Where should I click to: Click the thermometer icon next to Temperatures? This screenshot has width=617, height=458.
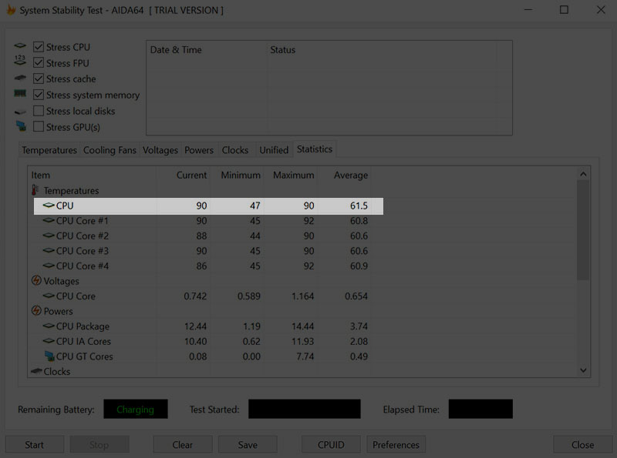(x=35, y=190)
